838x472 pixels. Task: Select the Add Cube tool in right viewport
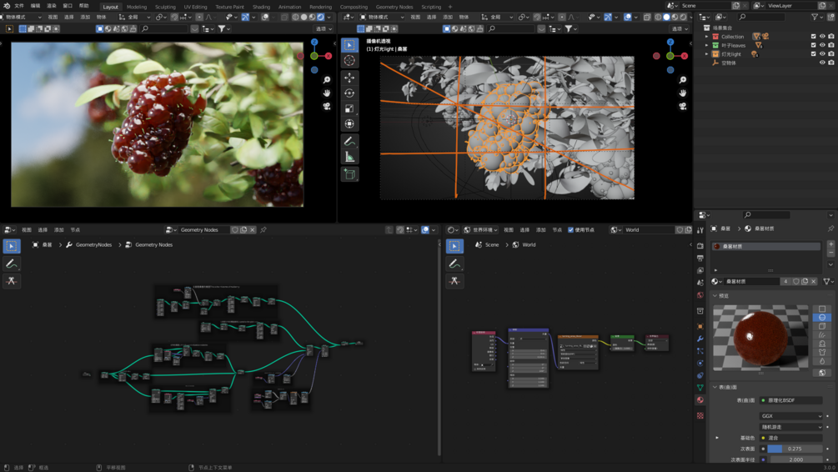[349, 174]
